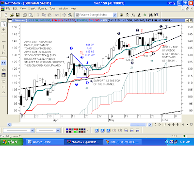This screenshot has width=194, height=194.
Task: Open the Window menu
Action: [x=63, y=9]
